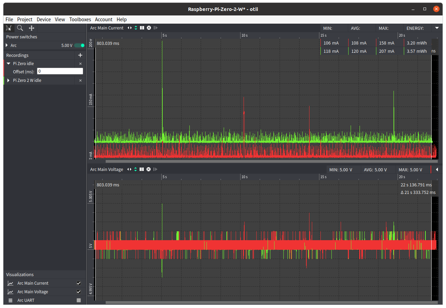
Task: Click the Arc UART log lines icon
Action: coord(11,300)
